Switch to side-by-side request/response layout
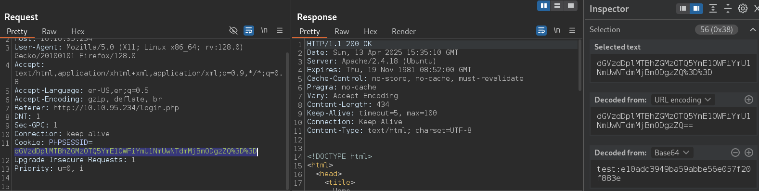Viewport: 759px width, 191px height. [544, 6]
